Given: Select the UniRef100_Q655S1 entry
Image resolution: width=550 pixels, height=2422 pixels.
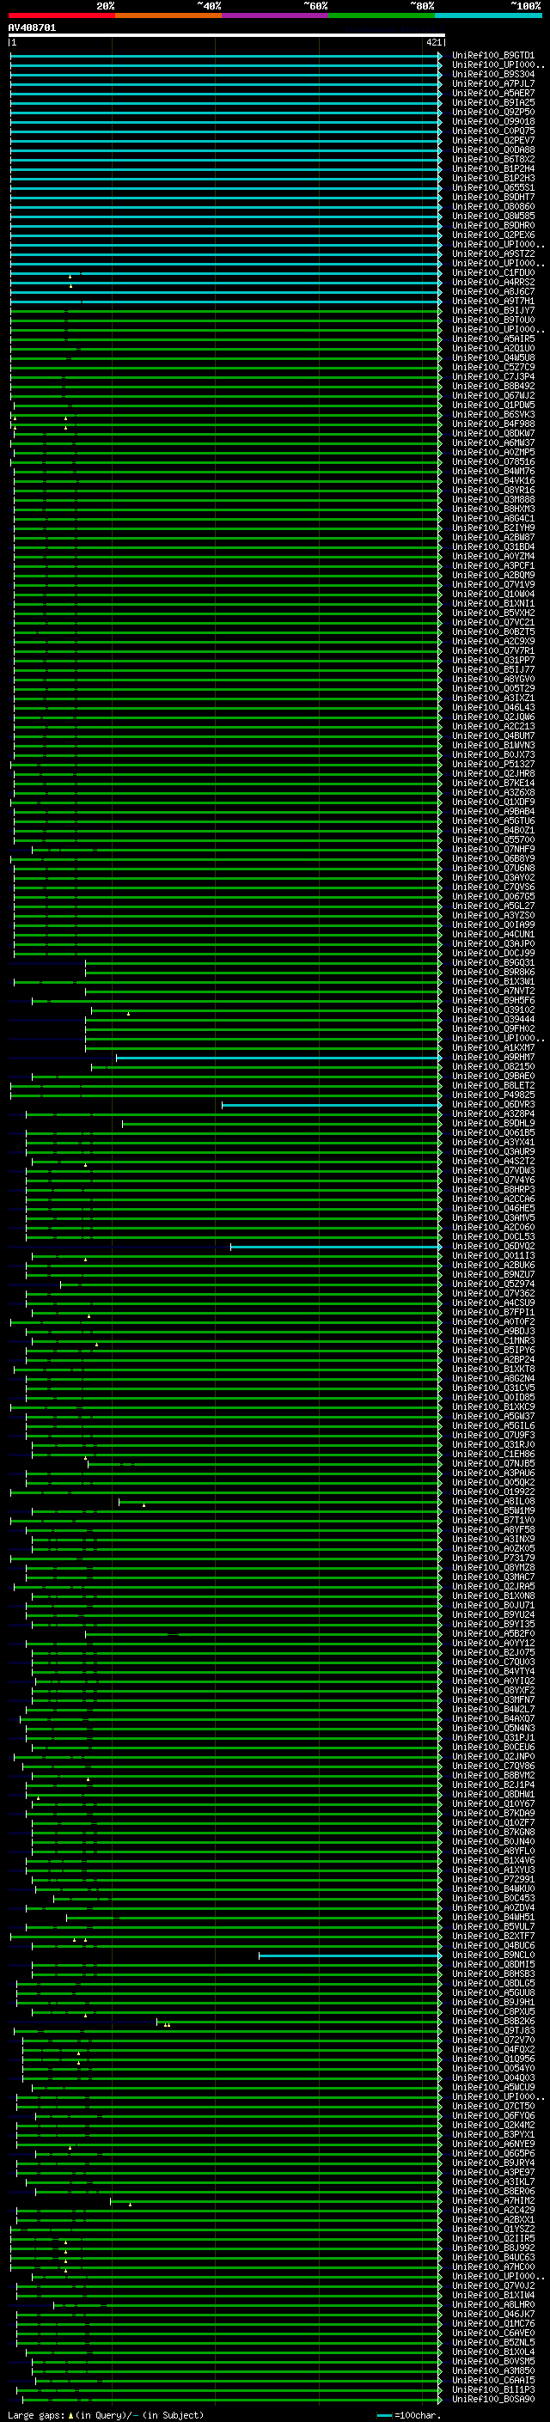Looking at the screenshot, I should [493, 187].
